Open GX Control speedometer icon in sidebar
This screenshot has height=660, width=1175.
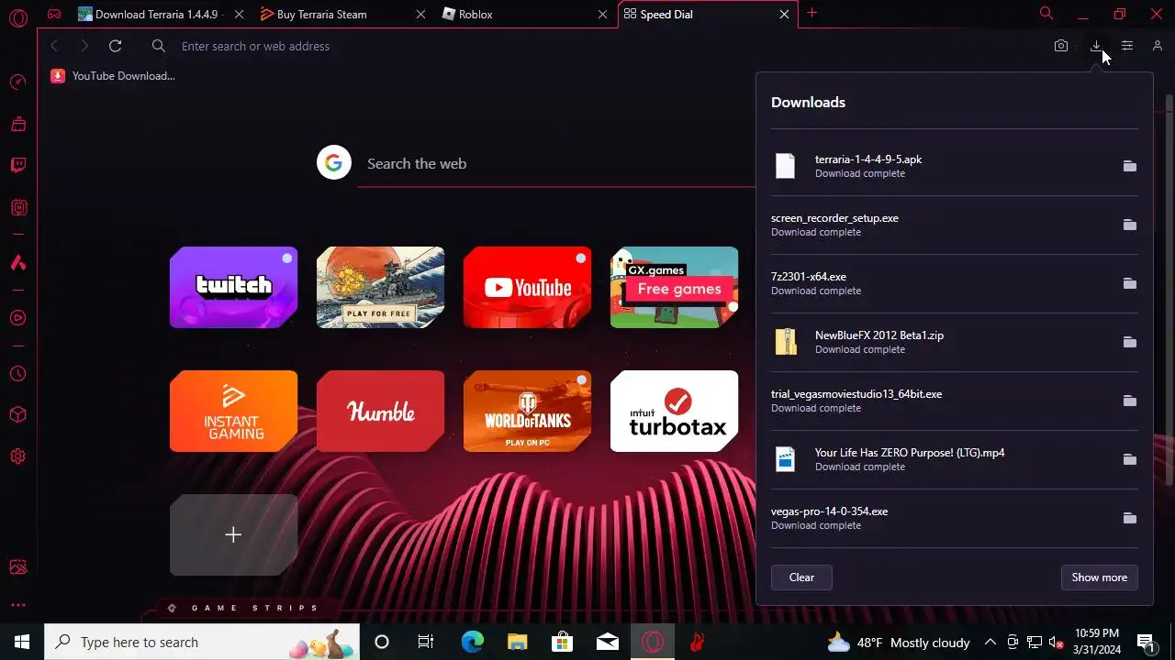[x=17, y=82]
